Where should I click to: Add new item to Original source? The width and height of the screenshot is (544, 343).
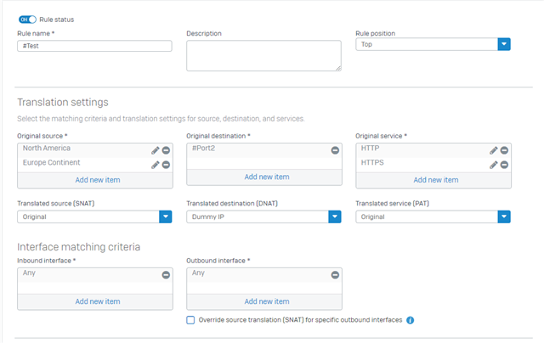pos(98,180)
